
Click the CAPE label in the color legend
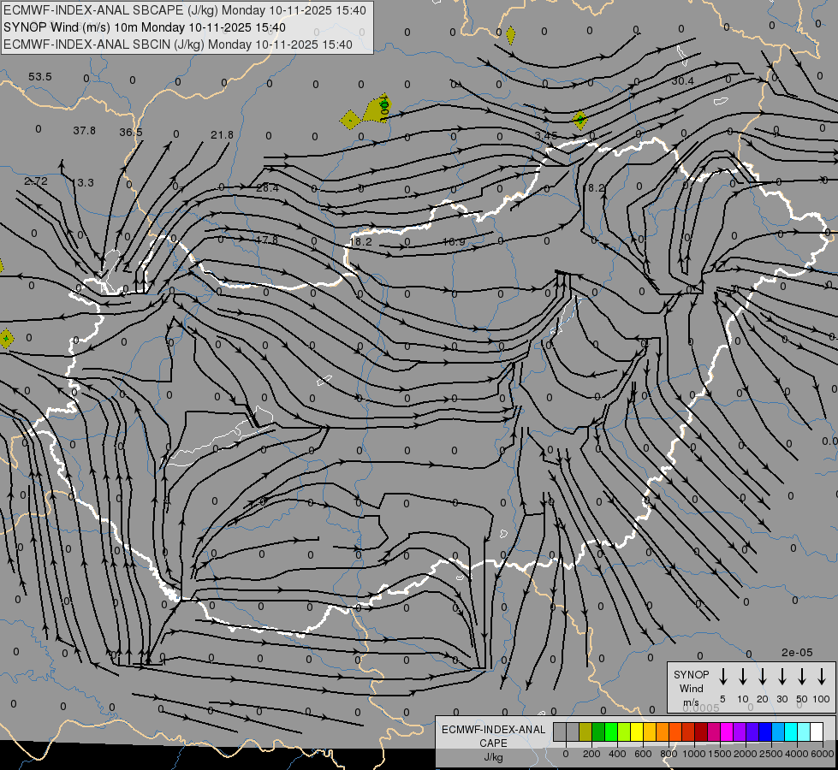point(493,743)
